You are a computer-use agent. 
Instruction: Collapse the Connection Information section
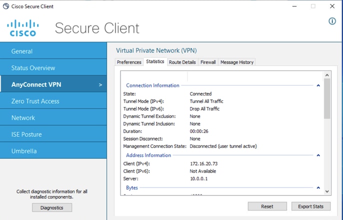click(x=318, y=85)
